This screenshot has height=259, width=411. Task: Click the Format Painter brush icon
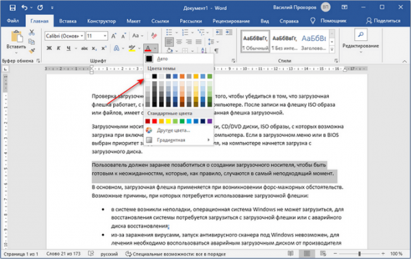[x=32, y=51]
